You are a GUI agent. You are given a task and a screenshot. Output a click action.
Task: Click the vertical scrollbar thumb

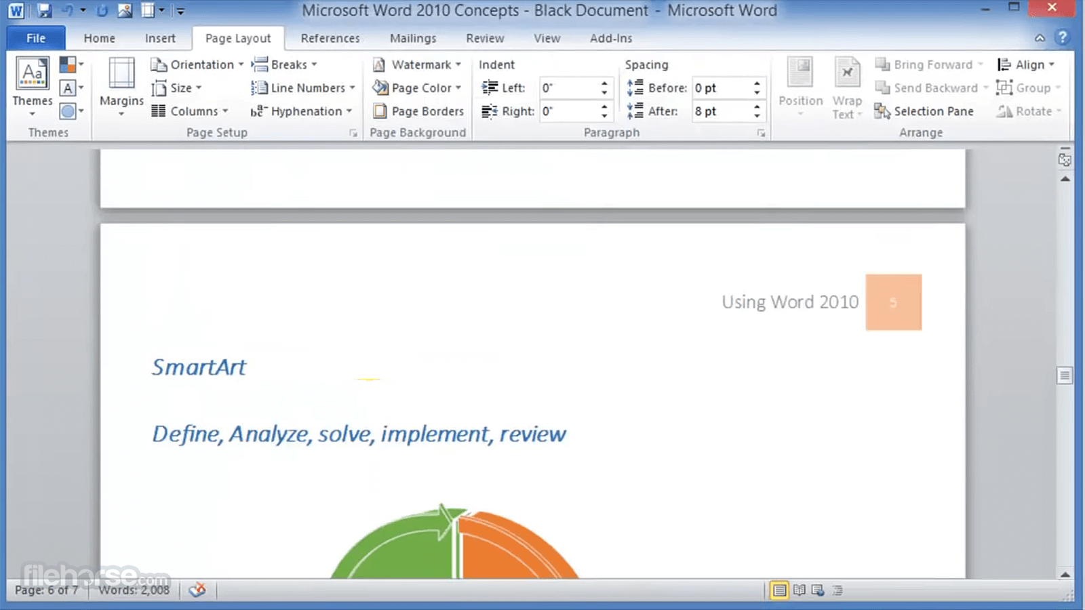click(x=1065, y=375)
